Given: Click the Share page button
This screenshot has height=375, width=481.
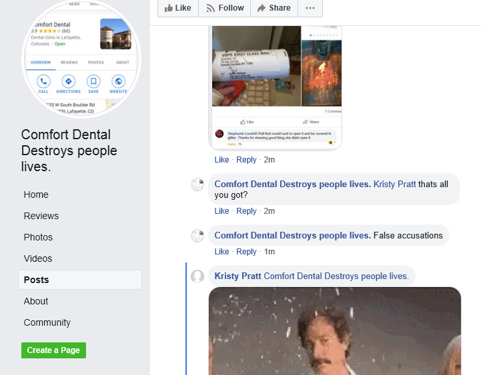Looking at the screenshot, I should tap(274, 8).
